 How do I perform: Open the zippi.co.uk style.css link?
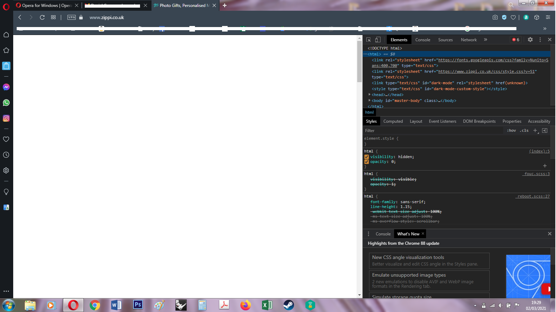point(486,71)
